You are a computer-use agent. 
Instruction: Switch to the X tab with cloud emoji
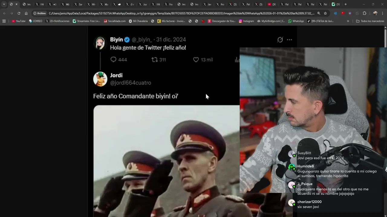tap(117, 4)
